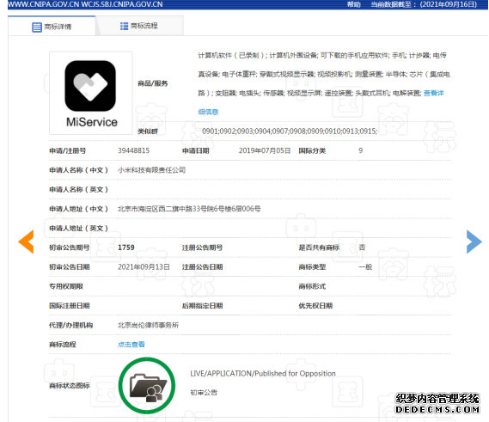Viewport: 489px width, 422px height.
Task: Open 查看详细信息 link for goods and services
Action: [x=433, y=93]
